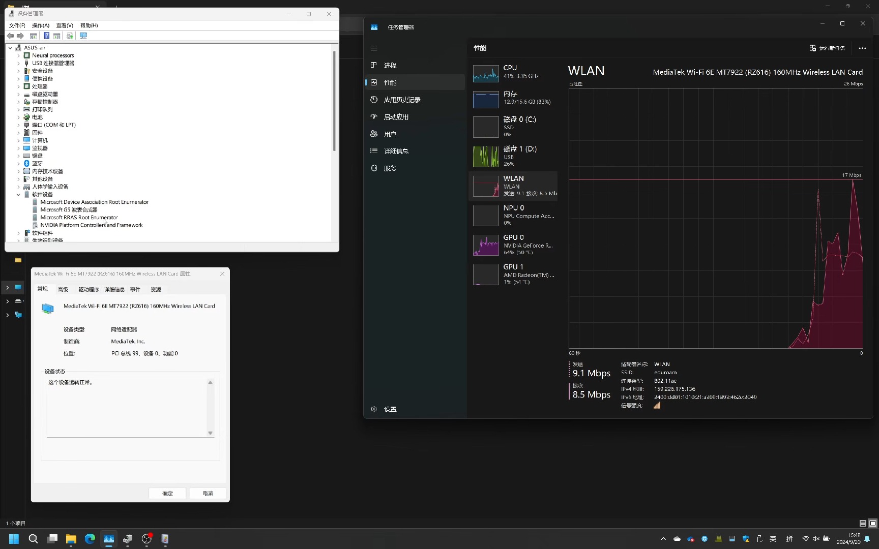Select GPU 1 AMD Radeon entry
The width and height of the screenshot is (879, 549).
[513, 274]
